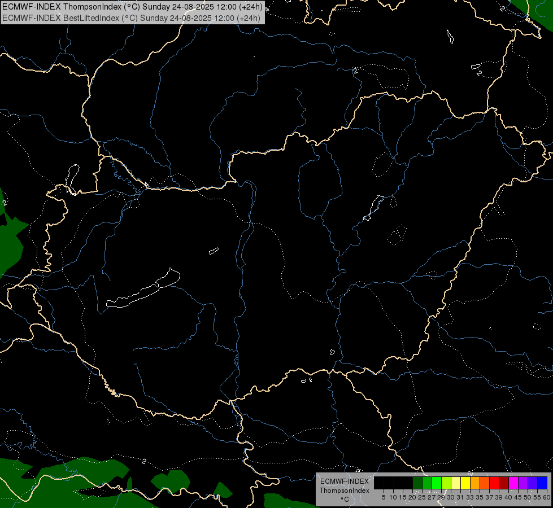Click the legend tick value 37
This screenshot has height=508, width=553.
pos(489,497)
